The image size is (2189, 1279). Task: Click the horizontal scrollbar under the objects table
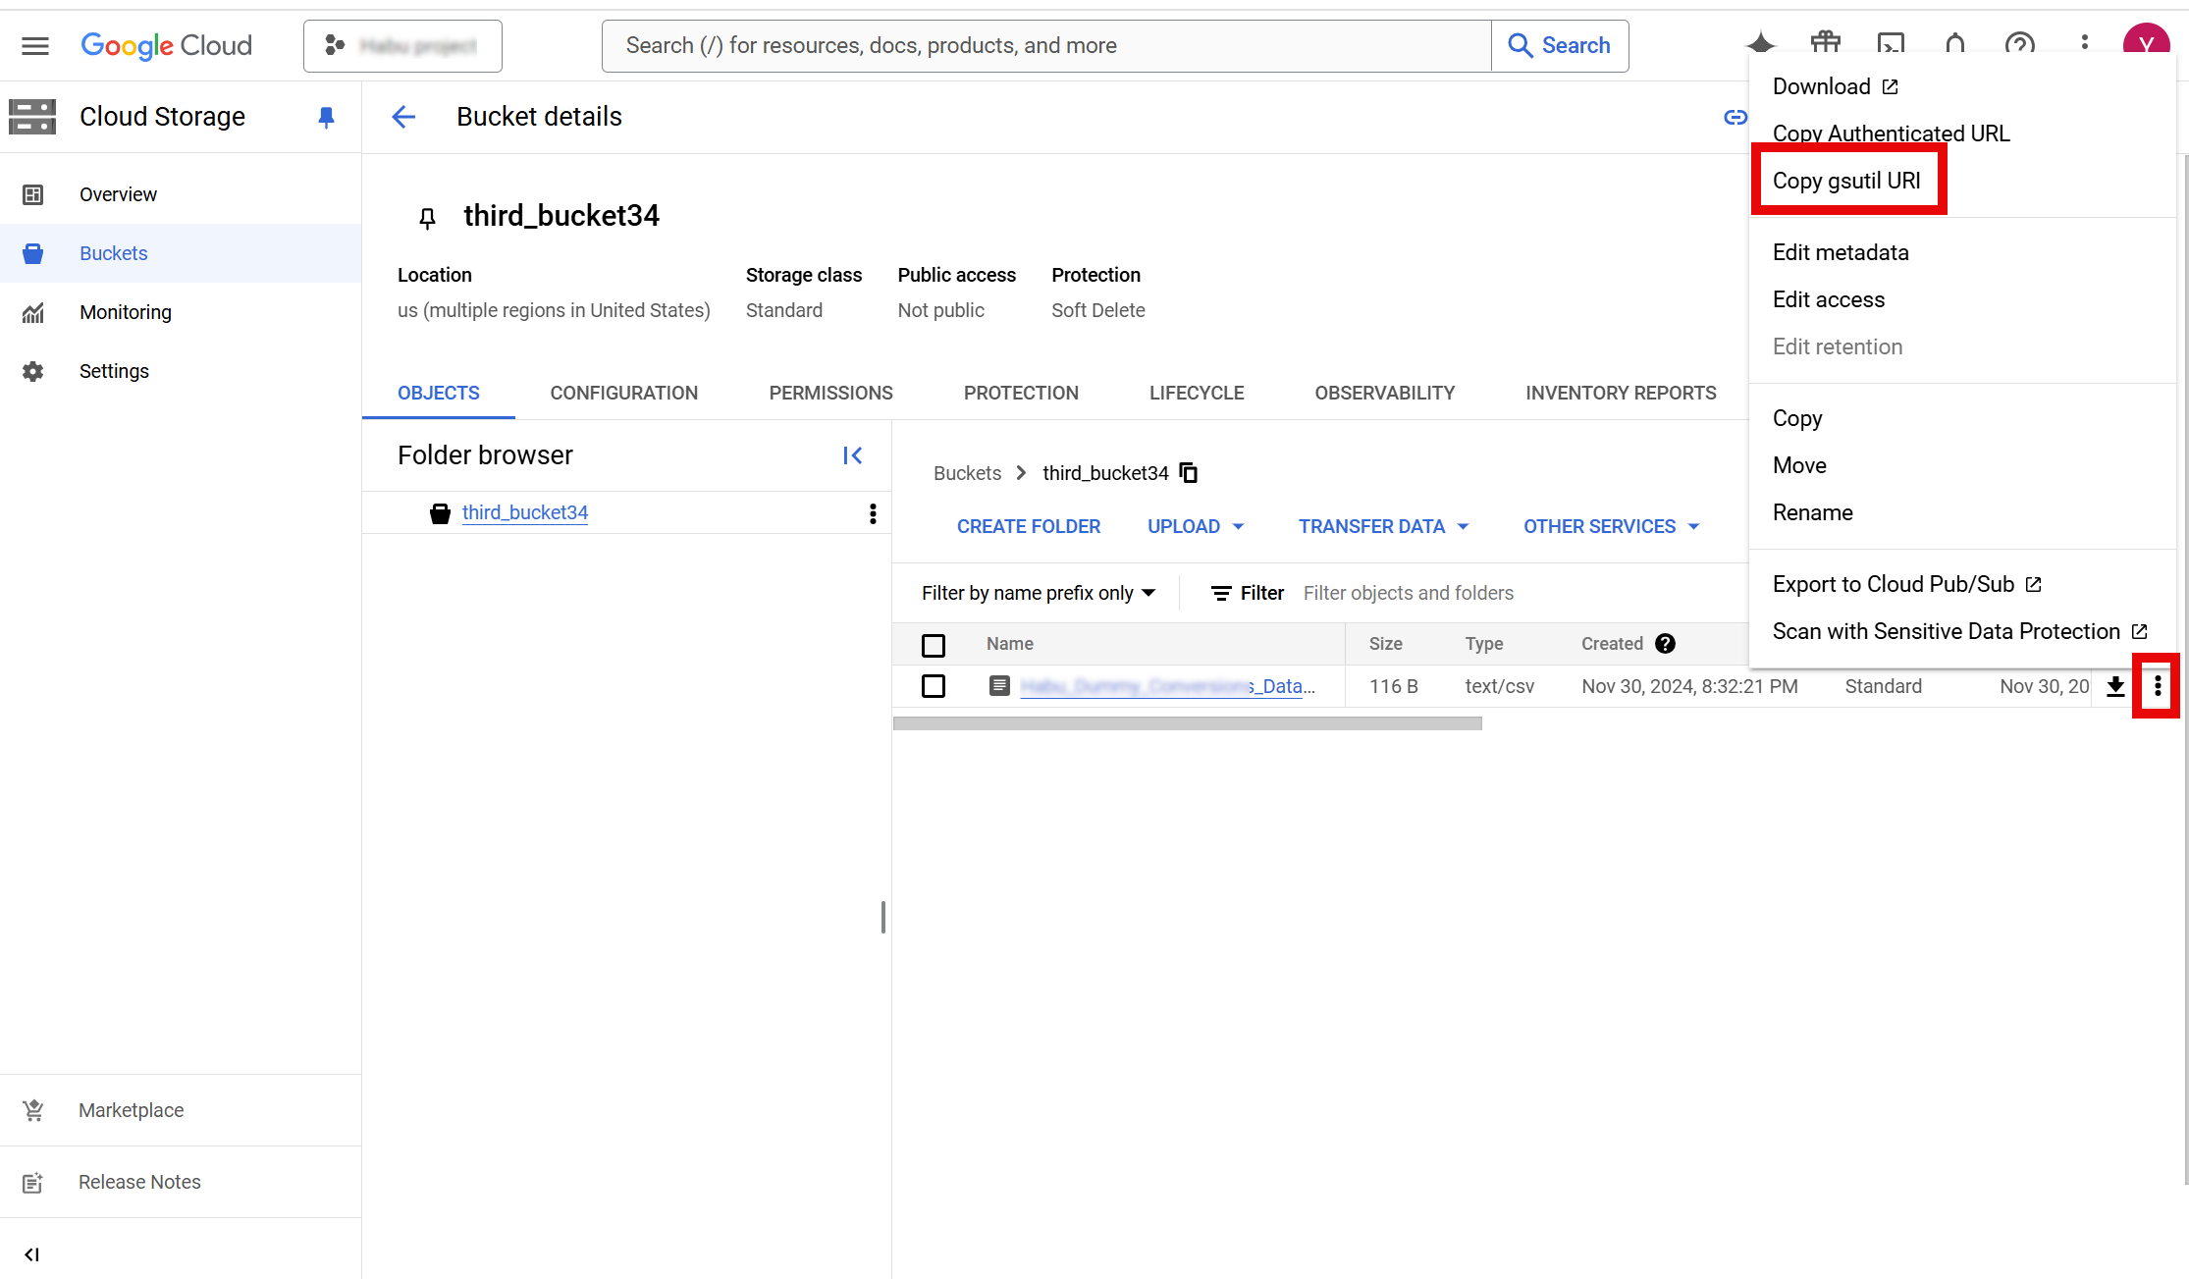click(1187, 723)
